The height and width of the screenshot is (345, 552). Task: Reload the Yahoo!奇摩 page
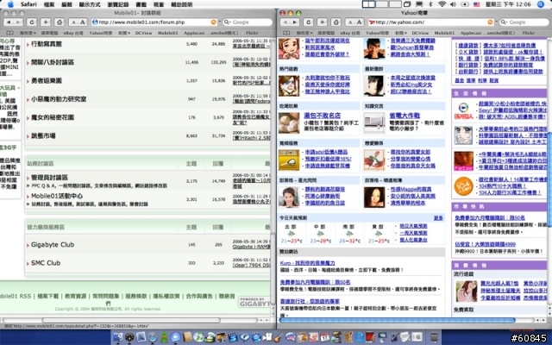[309, 22]
